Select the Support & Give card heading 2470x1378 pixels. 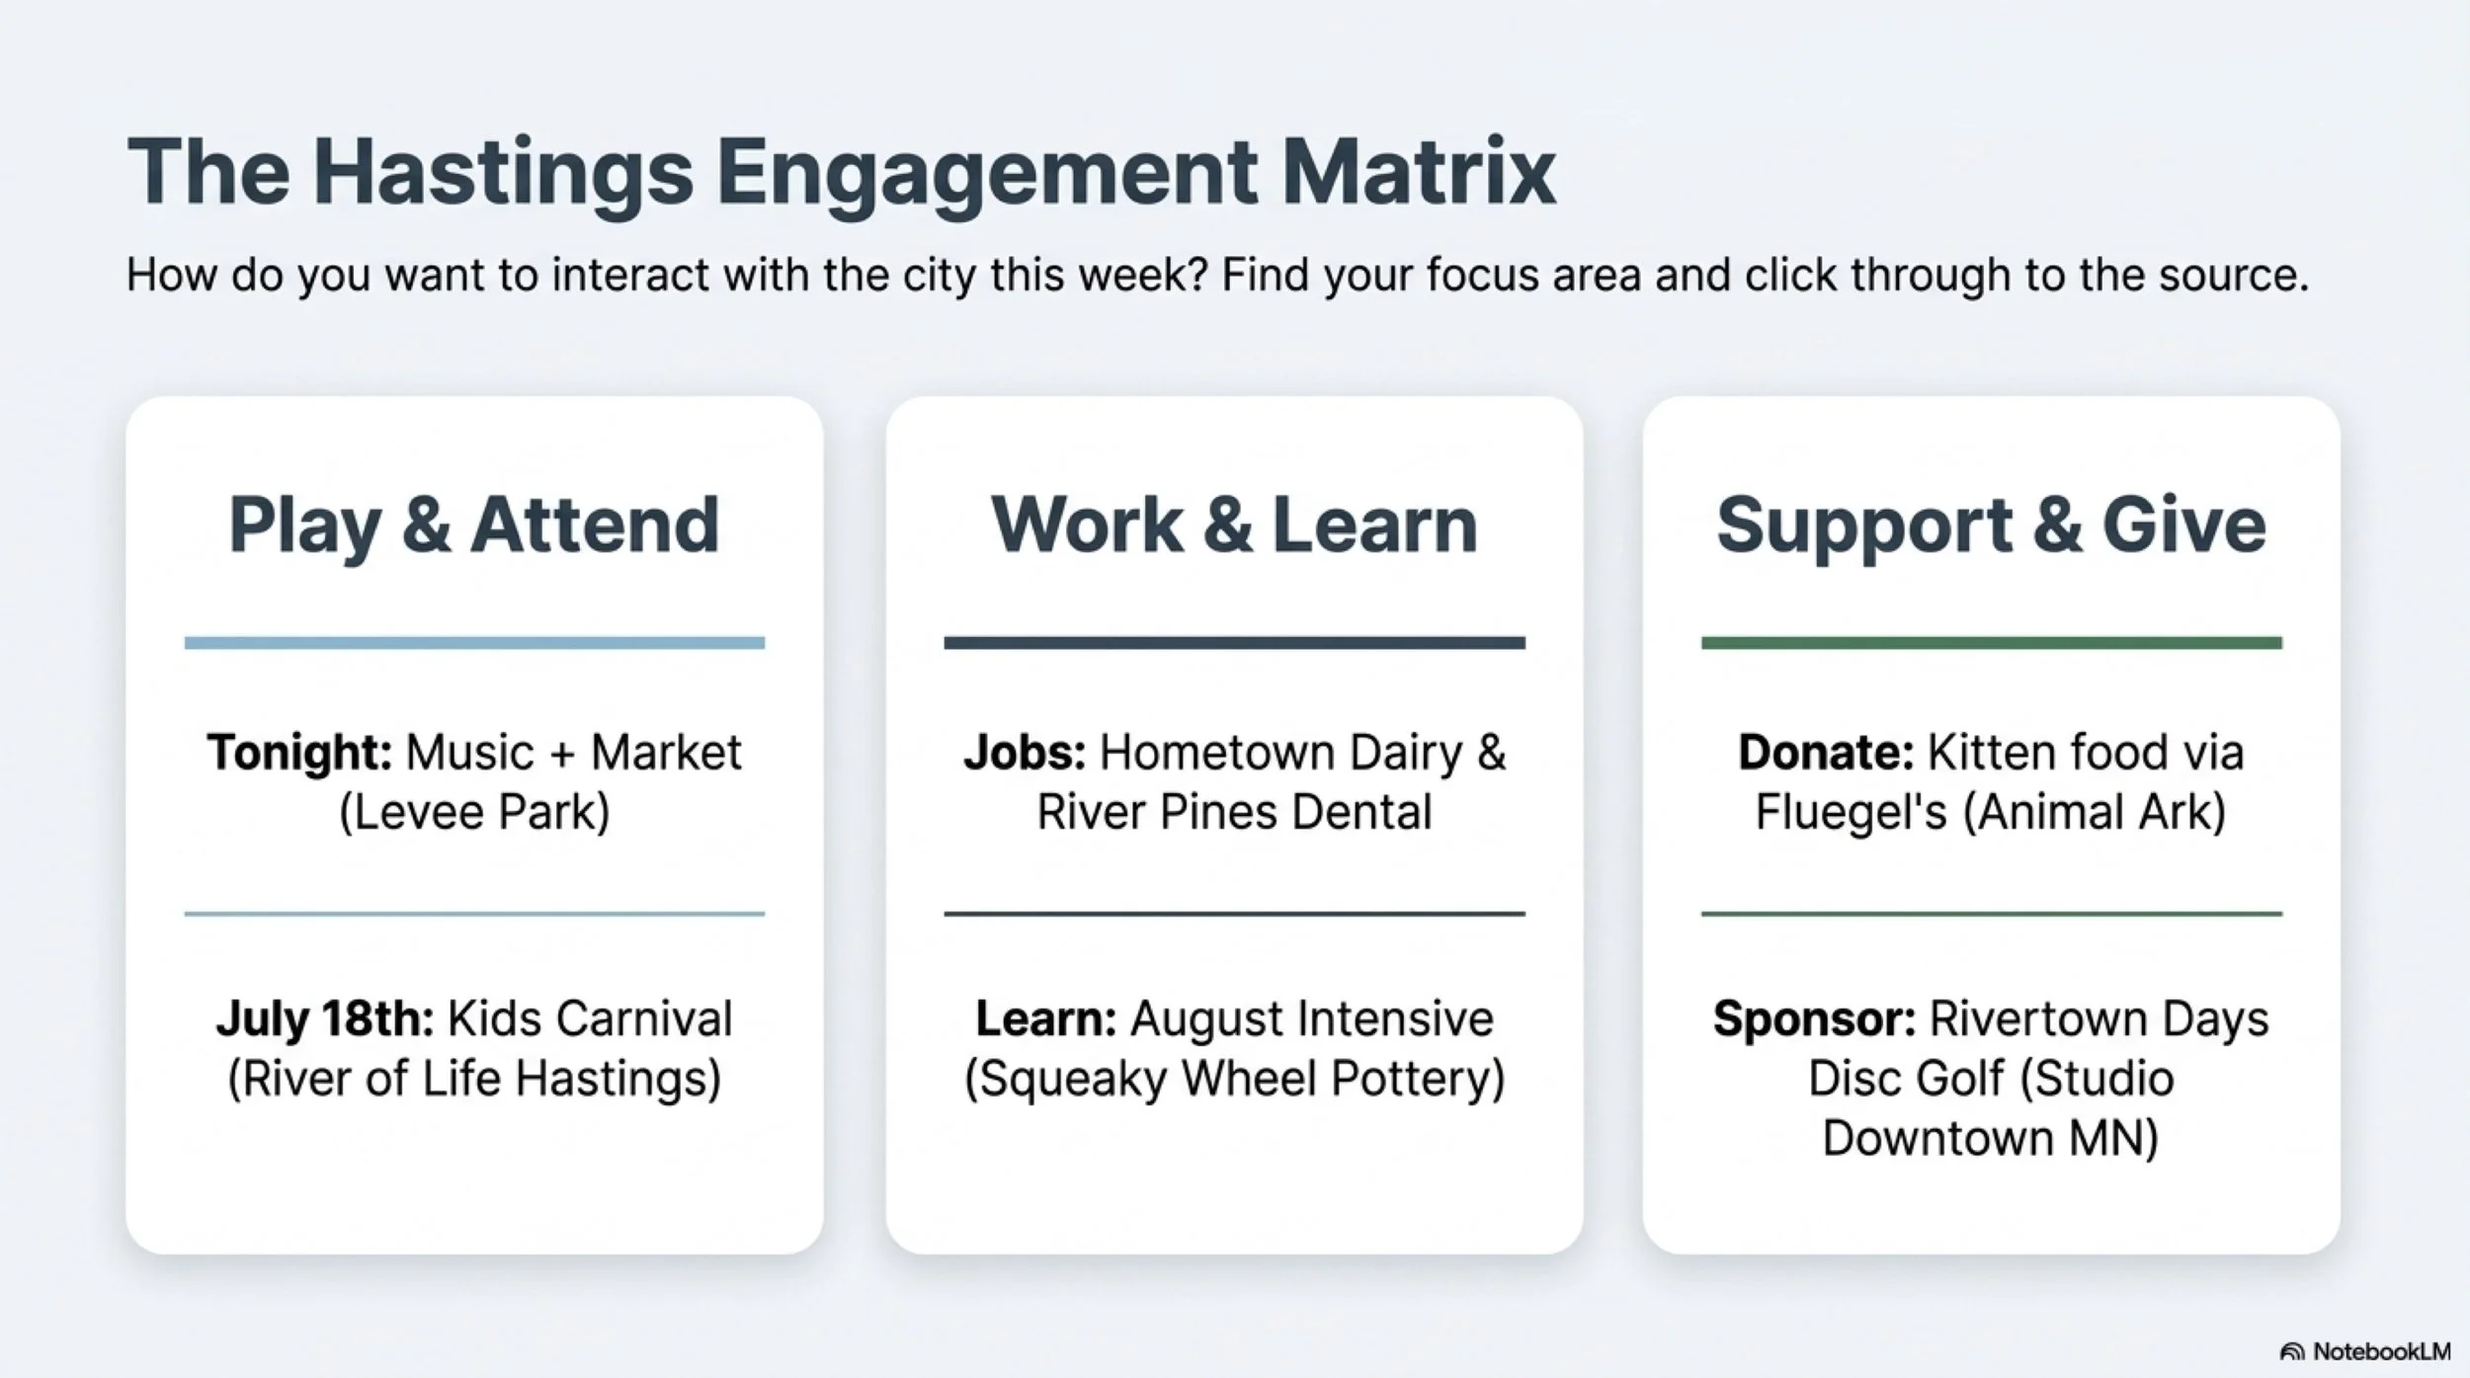tap(1991, 526)
